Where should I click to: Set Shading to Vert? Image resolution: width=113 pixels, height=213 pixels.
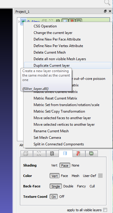click(54, 165)
